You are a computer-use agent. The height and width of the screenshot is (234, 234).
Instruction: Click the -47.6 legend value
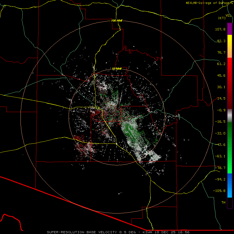(x=220, y=145)
